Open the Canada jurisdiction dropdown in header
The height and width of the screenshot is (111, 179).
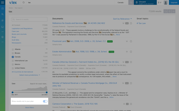121,2
